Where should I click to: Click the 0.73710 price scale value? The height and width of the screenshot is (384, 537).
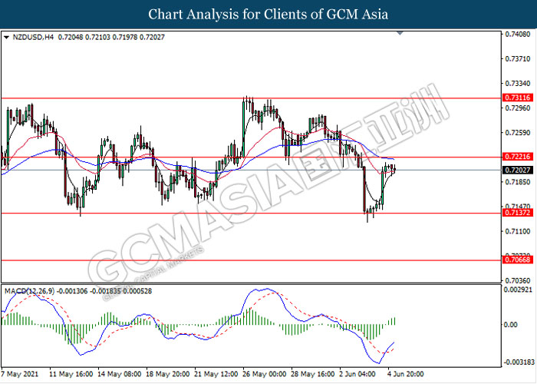pos(518,59)
